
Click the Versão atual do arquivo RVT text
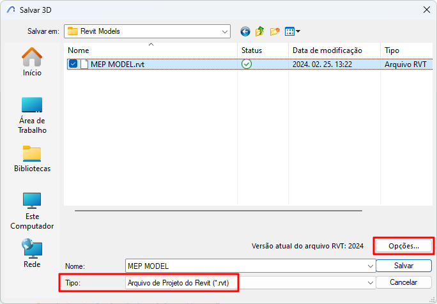[x=307, y=246]
